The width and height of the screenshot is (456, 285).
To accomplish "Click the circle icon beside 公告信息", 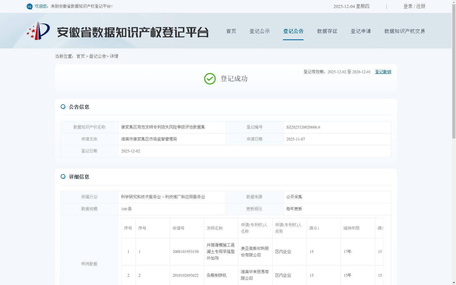I will pos(63,107).
